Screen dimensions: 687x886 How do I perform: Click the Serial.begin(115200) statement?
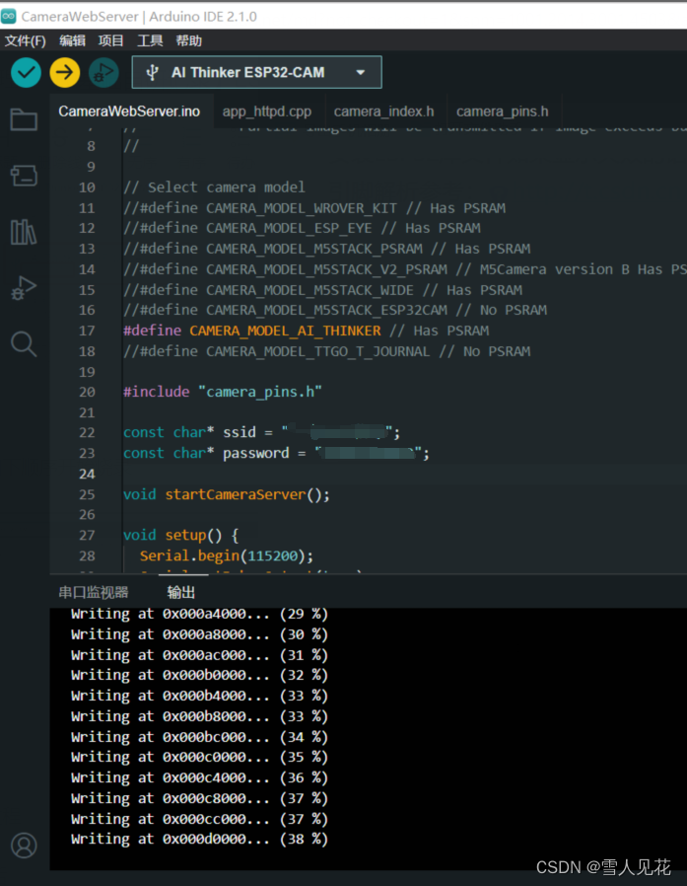227,556
